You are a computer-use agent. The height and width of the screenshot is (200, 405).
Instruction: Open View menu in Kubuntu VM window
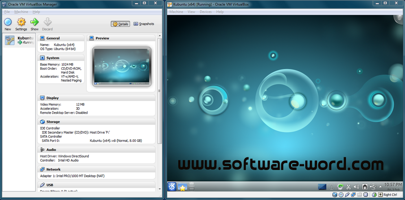tap(191, 12)
